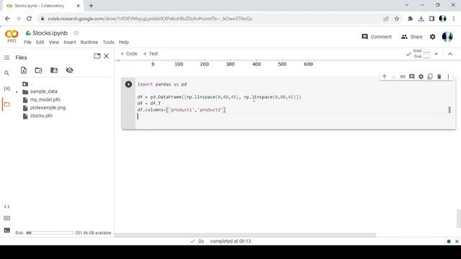This screenshot has width=461, height=259.
Task: Move cell up arrow
Action: click(384, 77)
